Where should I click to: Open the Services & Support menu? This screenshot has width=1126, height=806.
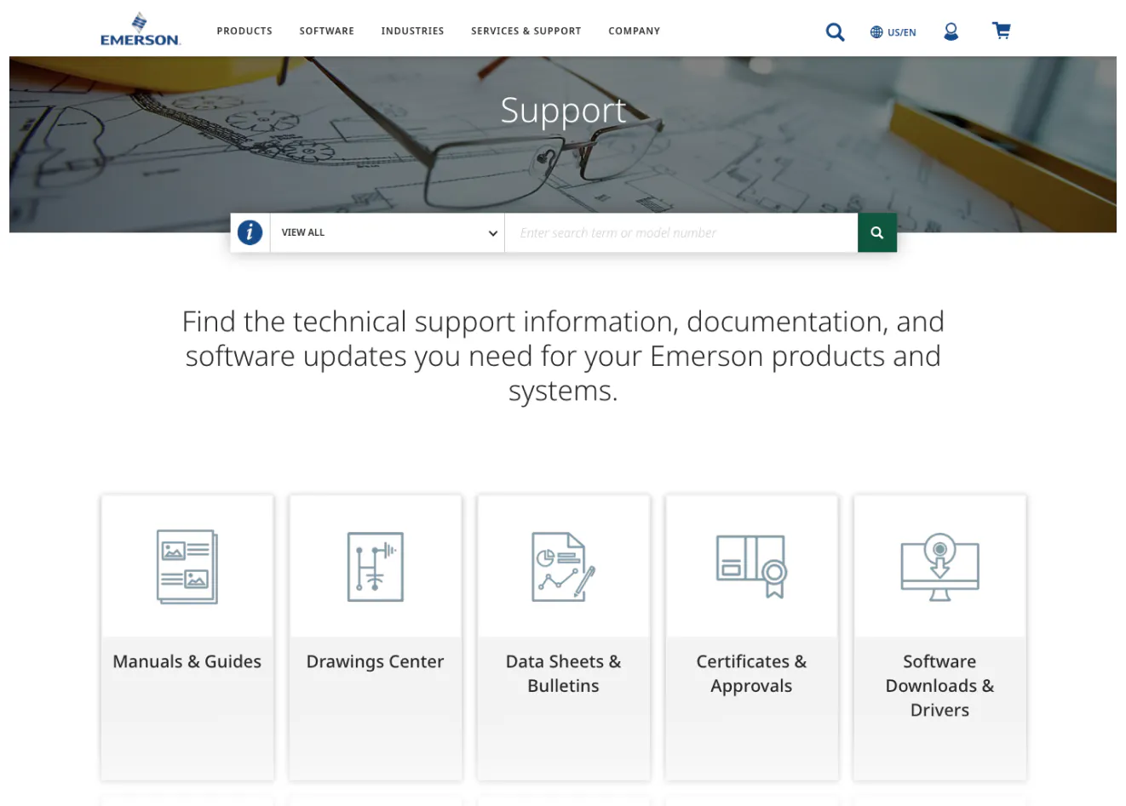pyautogui.click(x=526, y=31)
